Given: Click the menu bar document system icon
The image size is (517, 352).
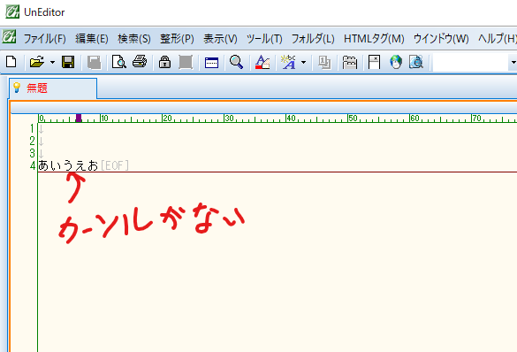Looking at the screenshot, I should [9, 36].
